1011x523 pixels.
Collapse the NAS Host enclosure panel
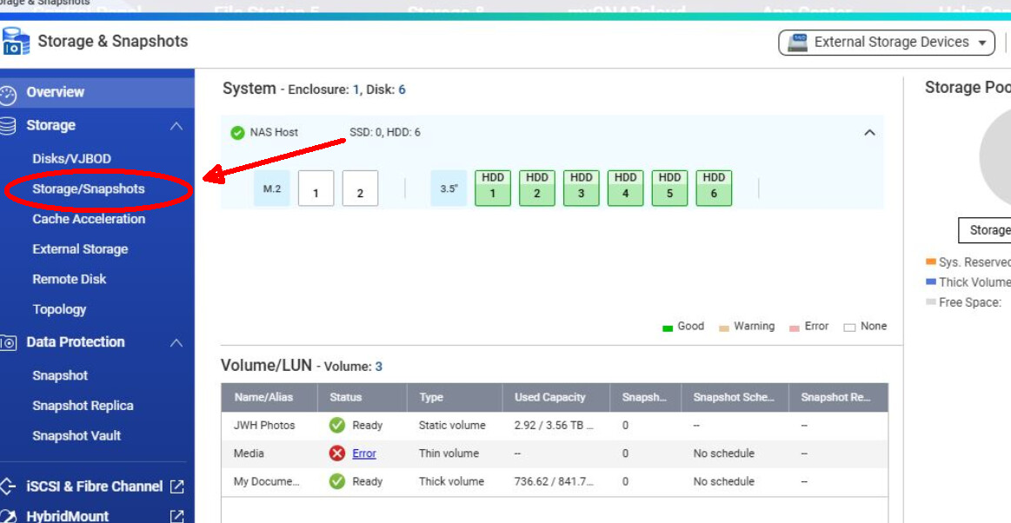tap(868, 133)
